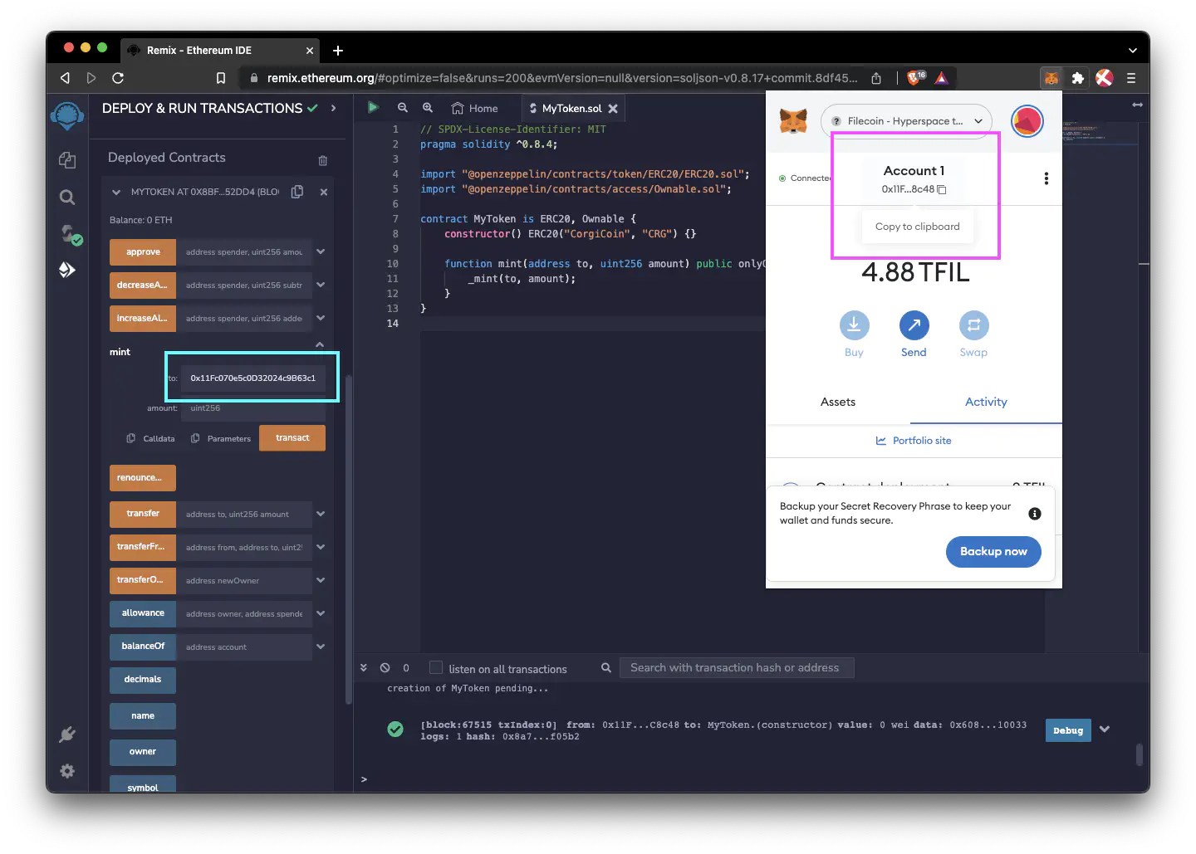Click the approve function button
1196x854 pixels.
tap(143, 252)
